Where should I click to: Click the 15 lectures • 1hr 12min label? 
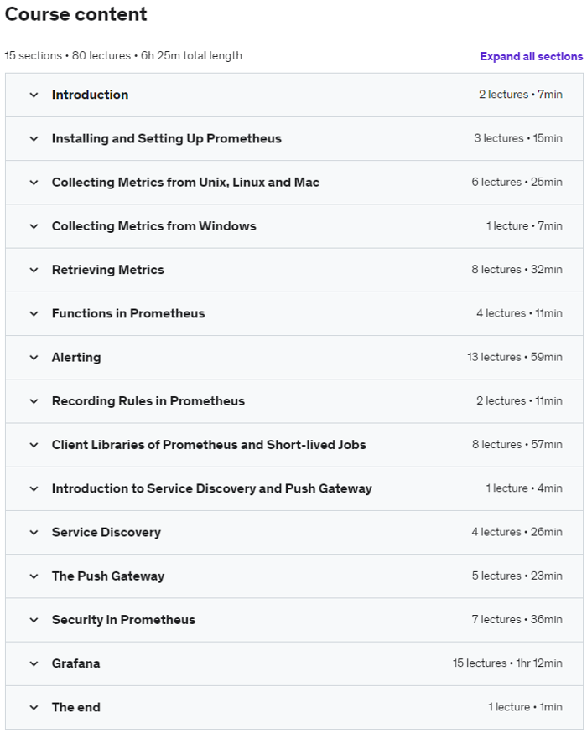507,663
